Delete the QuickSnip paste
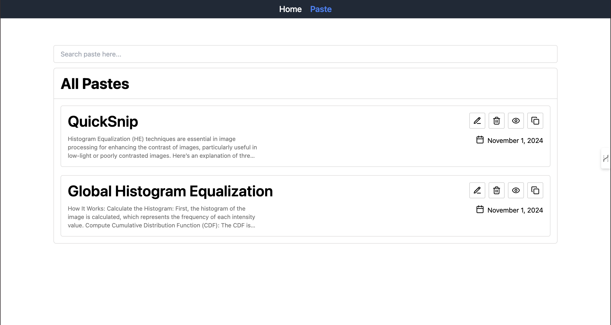This screenshot has width=611, height=325. click(x=496, y=121)
